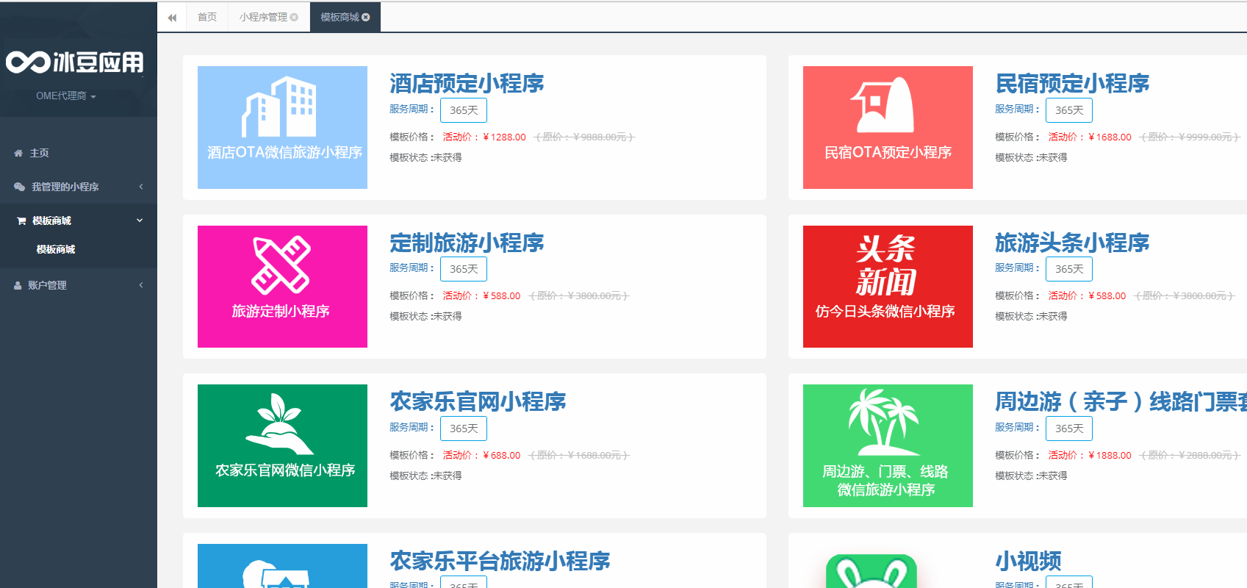Click 模板状态 :未获得 under 旅游头条小程序
Screen dimensions: 1247x588
coord(1031,316)
